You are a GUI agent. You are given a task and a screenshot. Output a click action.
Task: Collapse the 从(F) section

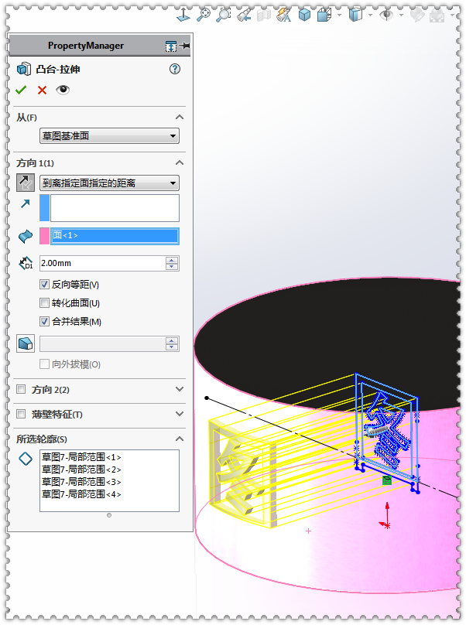point(180,118)
